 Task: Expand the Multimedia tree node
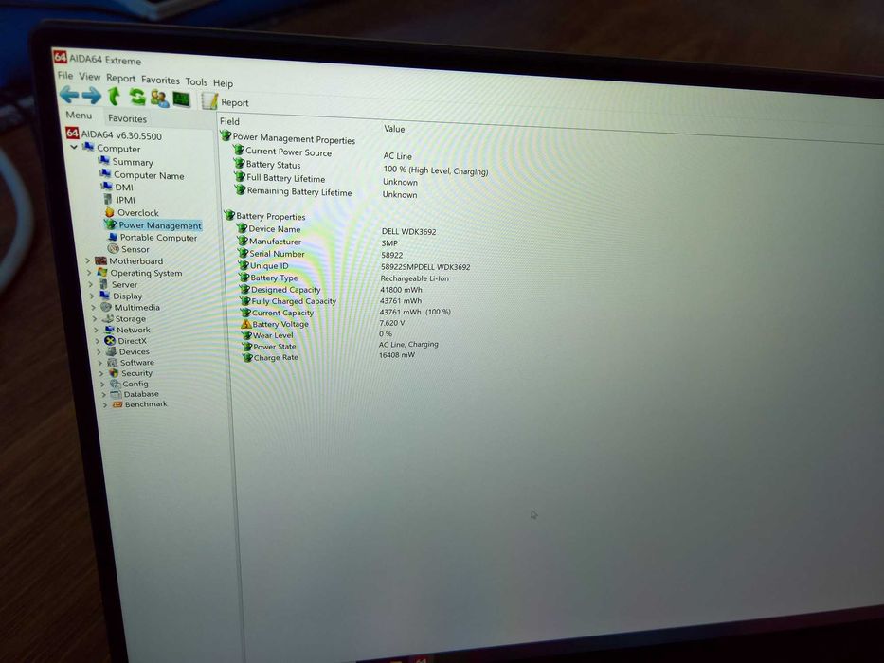click(x=94, y=307)
